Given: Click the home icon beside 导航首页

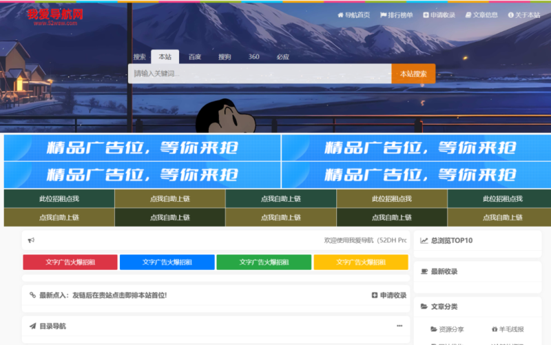Looking at the screenshot, I should pyautogui.click(x=340, y=14).
